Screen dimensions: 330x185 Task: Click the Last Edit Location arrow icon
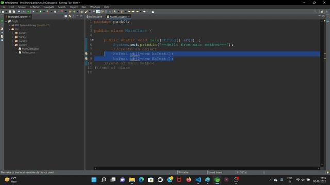[129, 12]
